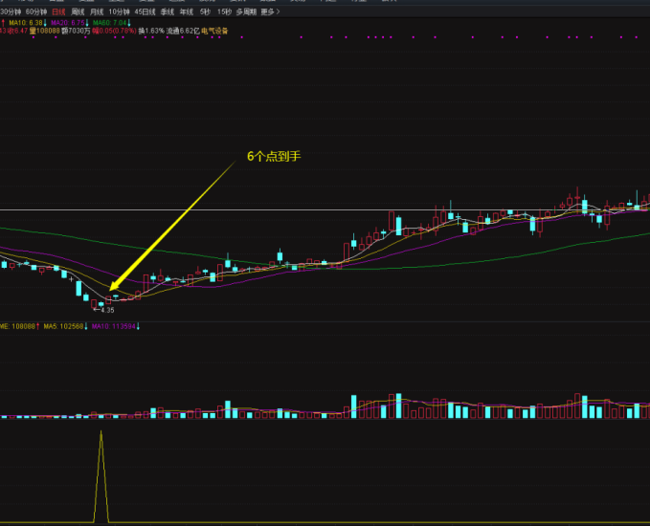Open the 年线 yearly chart
Screen dimensions: 650x526
point(186,11)
